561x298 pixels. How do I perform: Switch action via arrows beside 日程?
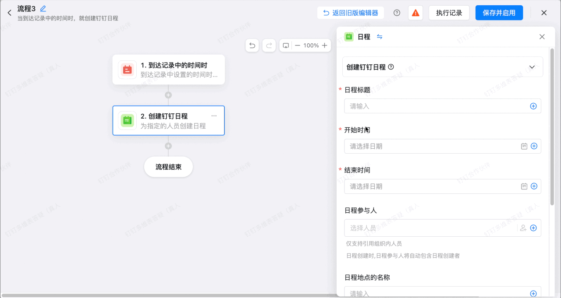tap(380, 37)
